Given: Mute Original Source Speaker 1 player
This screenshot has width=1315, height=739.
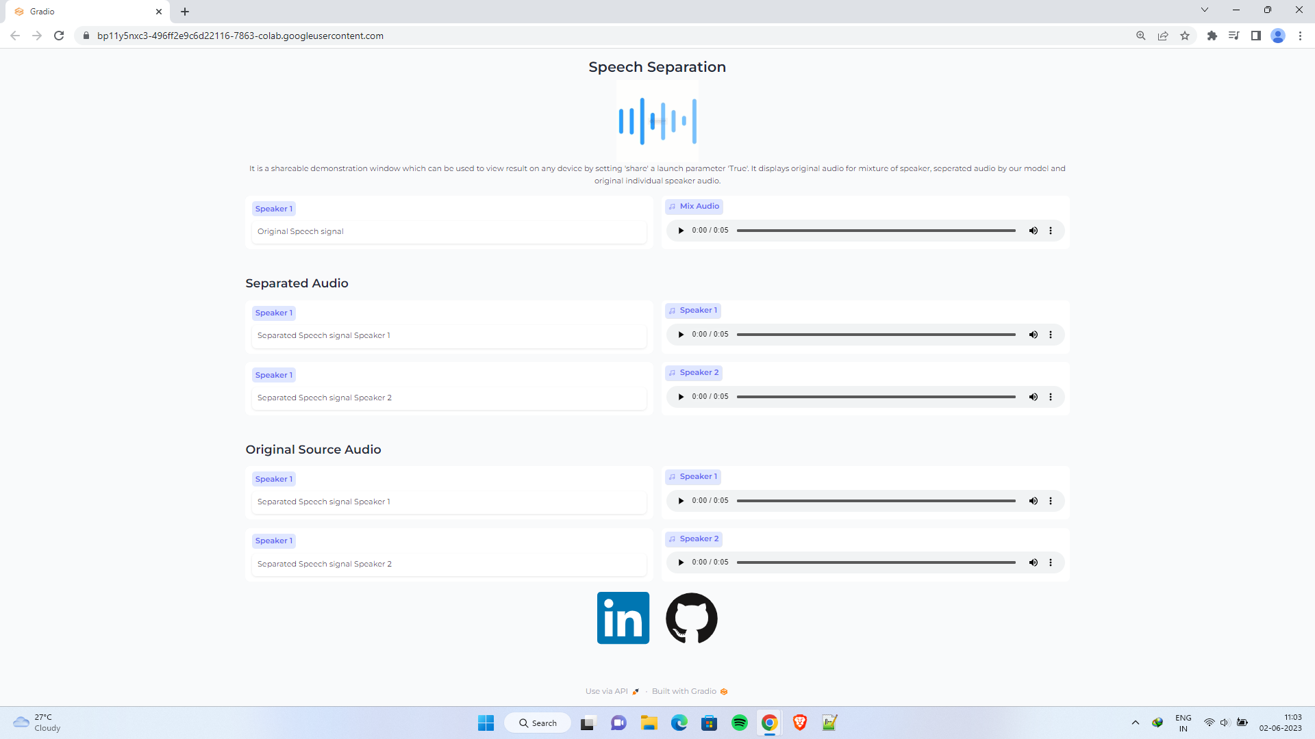Looking at the screenshot, I should click(x=1033, y=501).
